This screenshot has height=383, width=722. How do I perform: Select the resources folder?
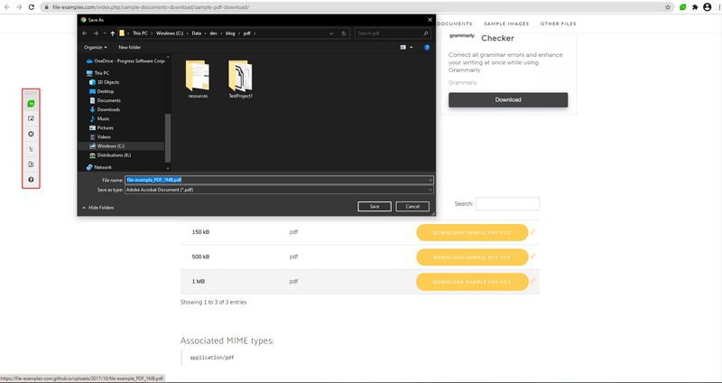coord(198,79)
